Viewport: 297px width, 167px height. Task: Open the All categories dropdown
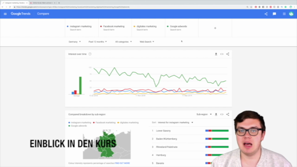point(123,42)
